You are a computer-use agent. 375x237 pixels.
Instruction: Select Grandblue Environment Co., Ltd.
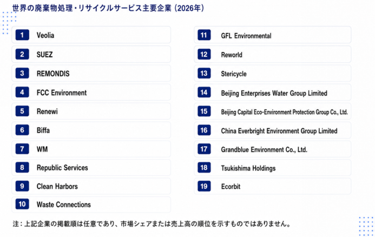pos(264,150)
